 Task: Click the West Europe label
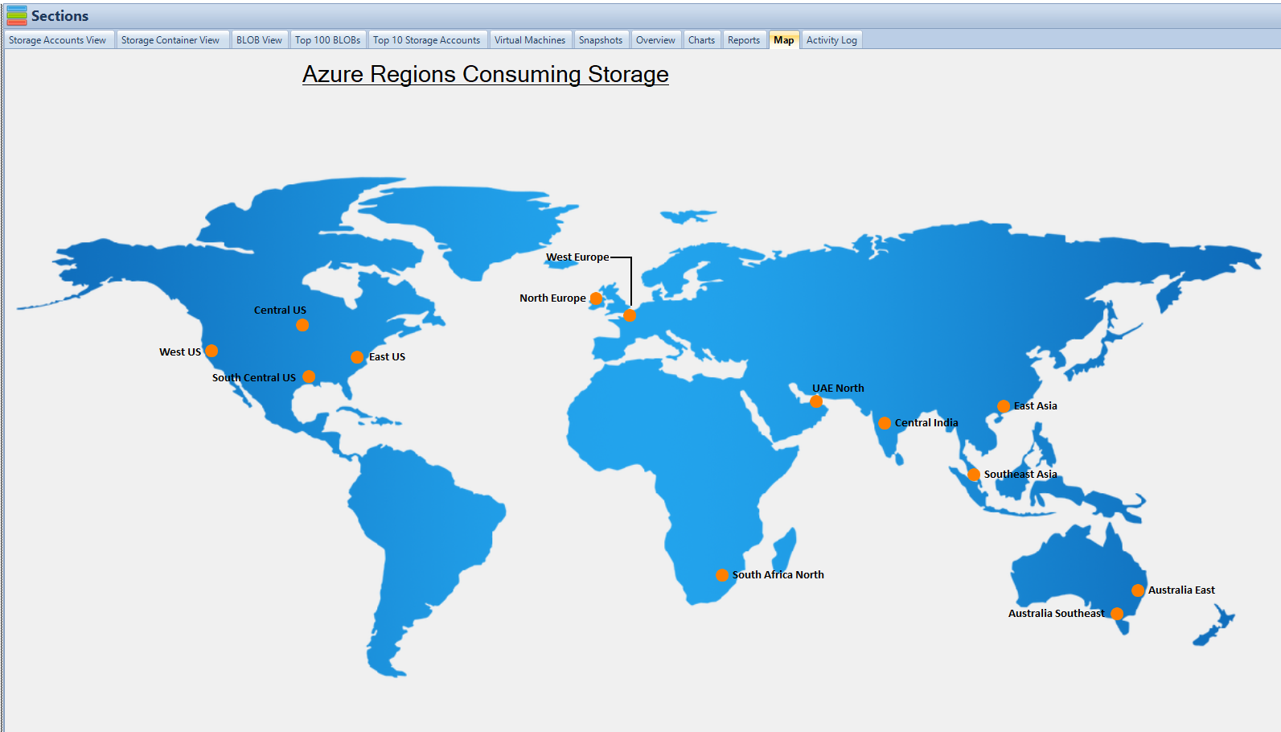click(x=577, y=257)
